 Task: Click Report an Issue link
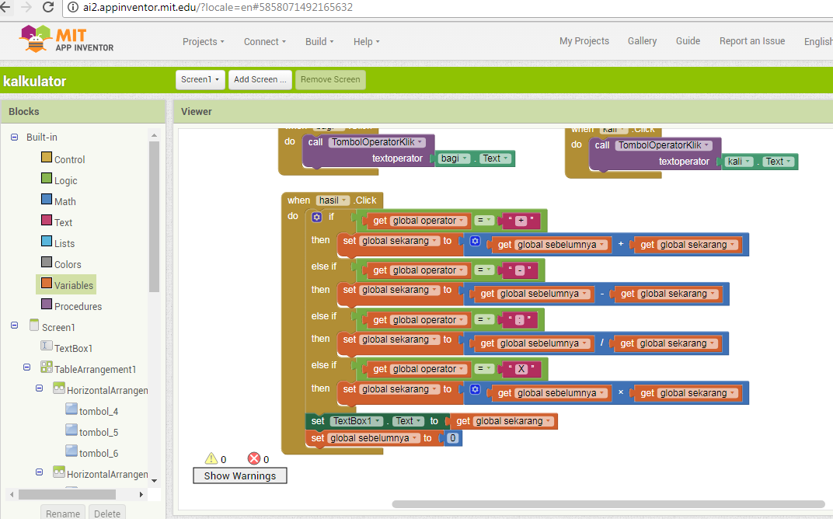752,41
